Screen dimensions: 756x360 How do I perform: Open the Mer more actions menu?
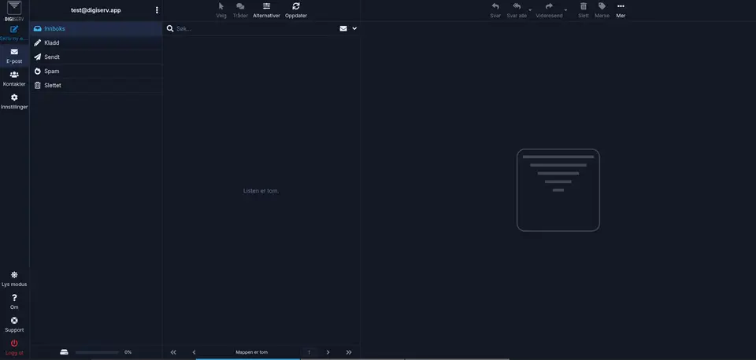621,10
